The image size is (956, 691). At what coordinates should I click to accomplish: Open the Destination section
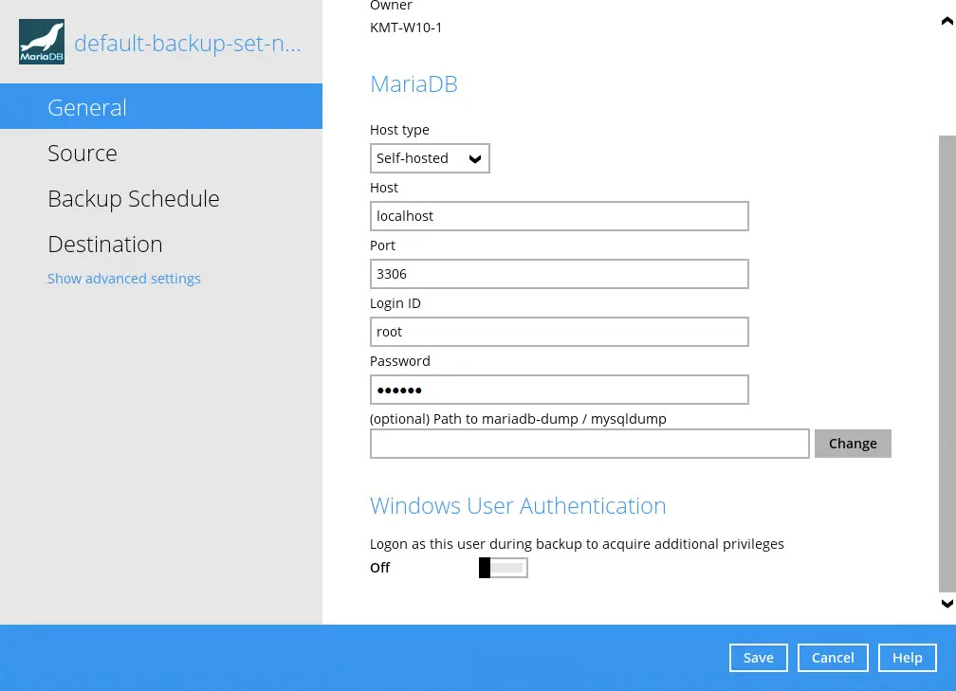tap(161, 244)
